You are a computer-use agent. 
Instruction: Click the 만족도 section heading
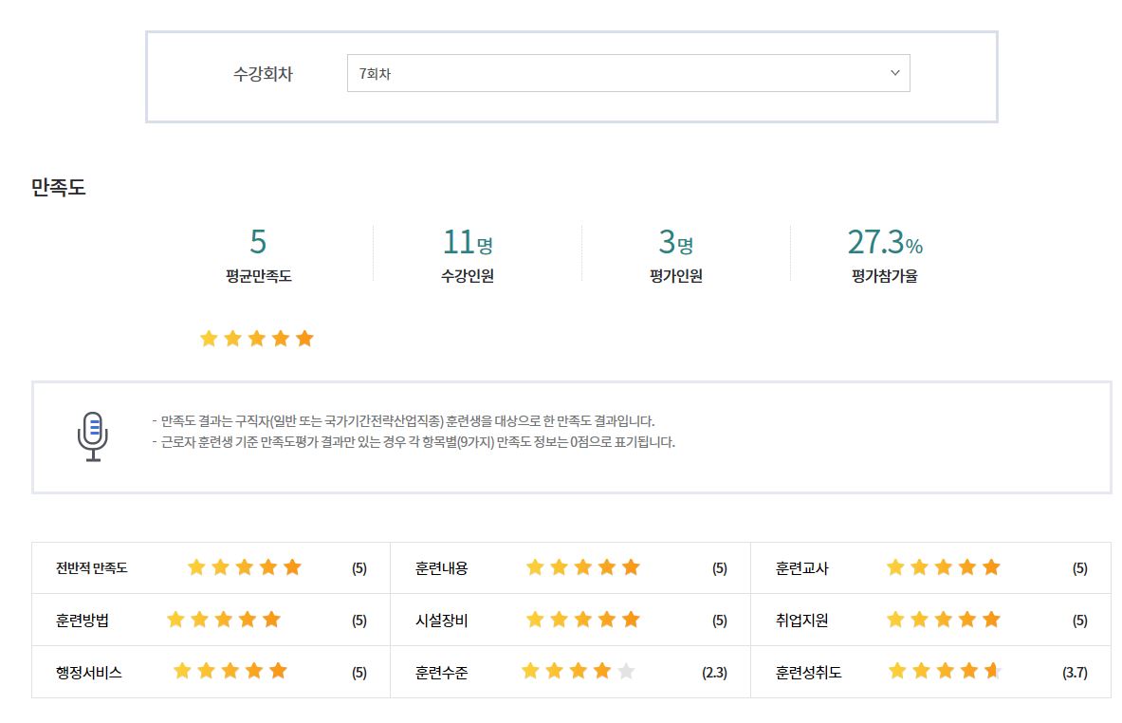(x=59, y=188)
